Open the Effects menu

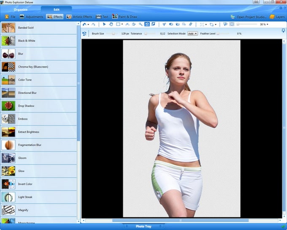click(x=55, y=16)
